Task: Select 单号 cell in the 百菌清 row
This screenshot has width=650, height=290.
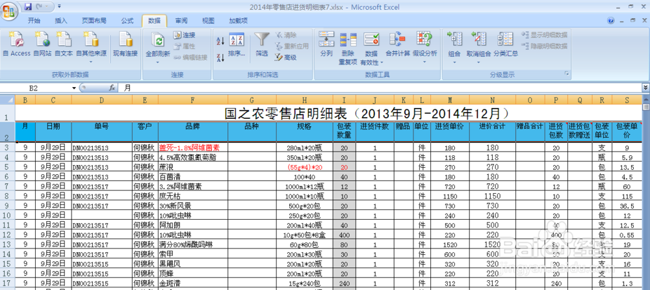Action: (x=101, y=177)
